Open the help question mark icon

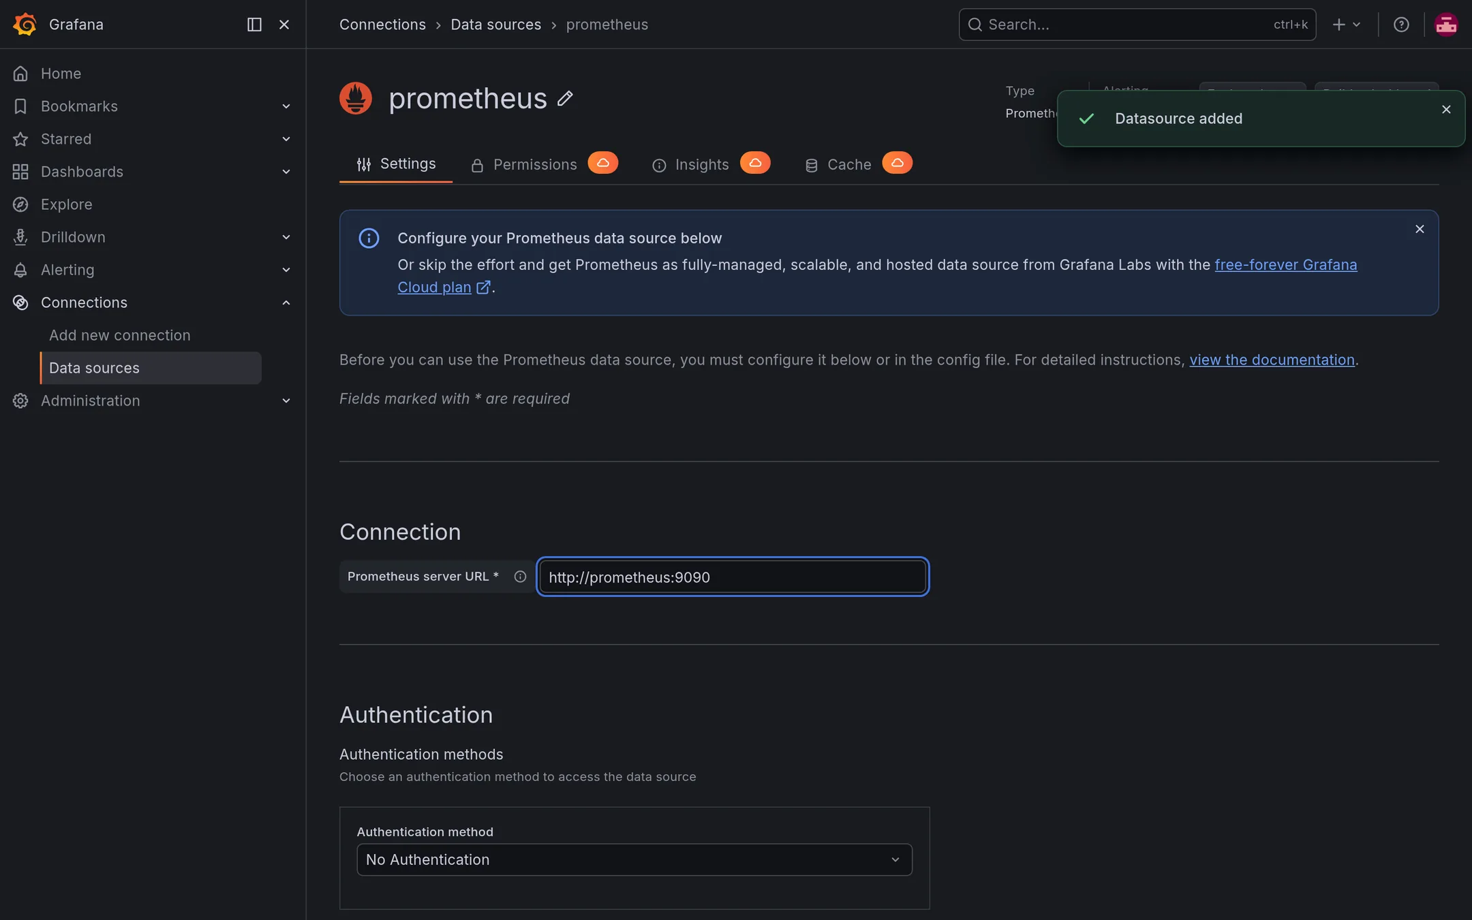point(1401,25)
